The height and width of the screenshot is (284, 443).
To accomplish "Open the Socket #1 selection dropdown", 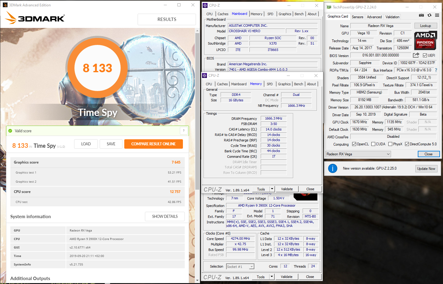I will [240, 267].
